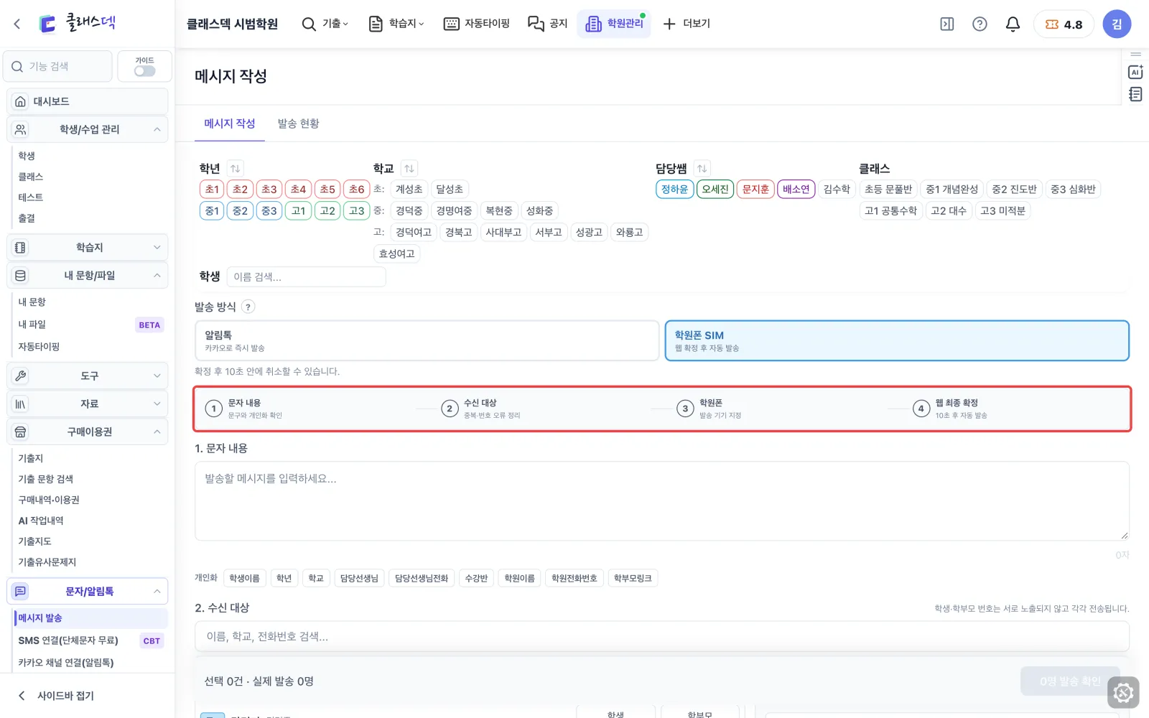The width and height of the screenshot is (1149, 718).
Task: Click the user avatar 김
Action: click(1117, 24)
